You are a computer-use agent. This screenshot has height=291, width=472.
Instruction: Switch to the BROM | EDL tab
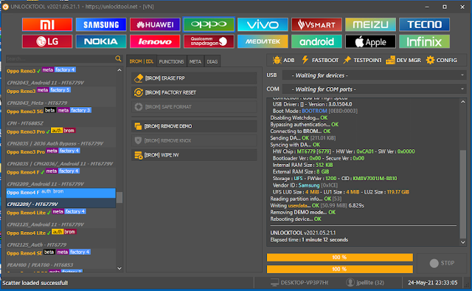coord(142,61)
